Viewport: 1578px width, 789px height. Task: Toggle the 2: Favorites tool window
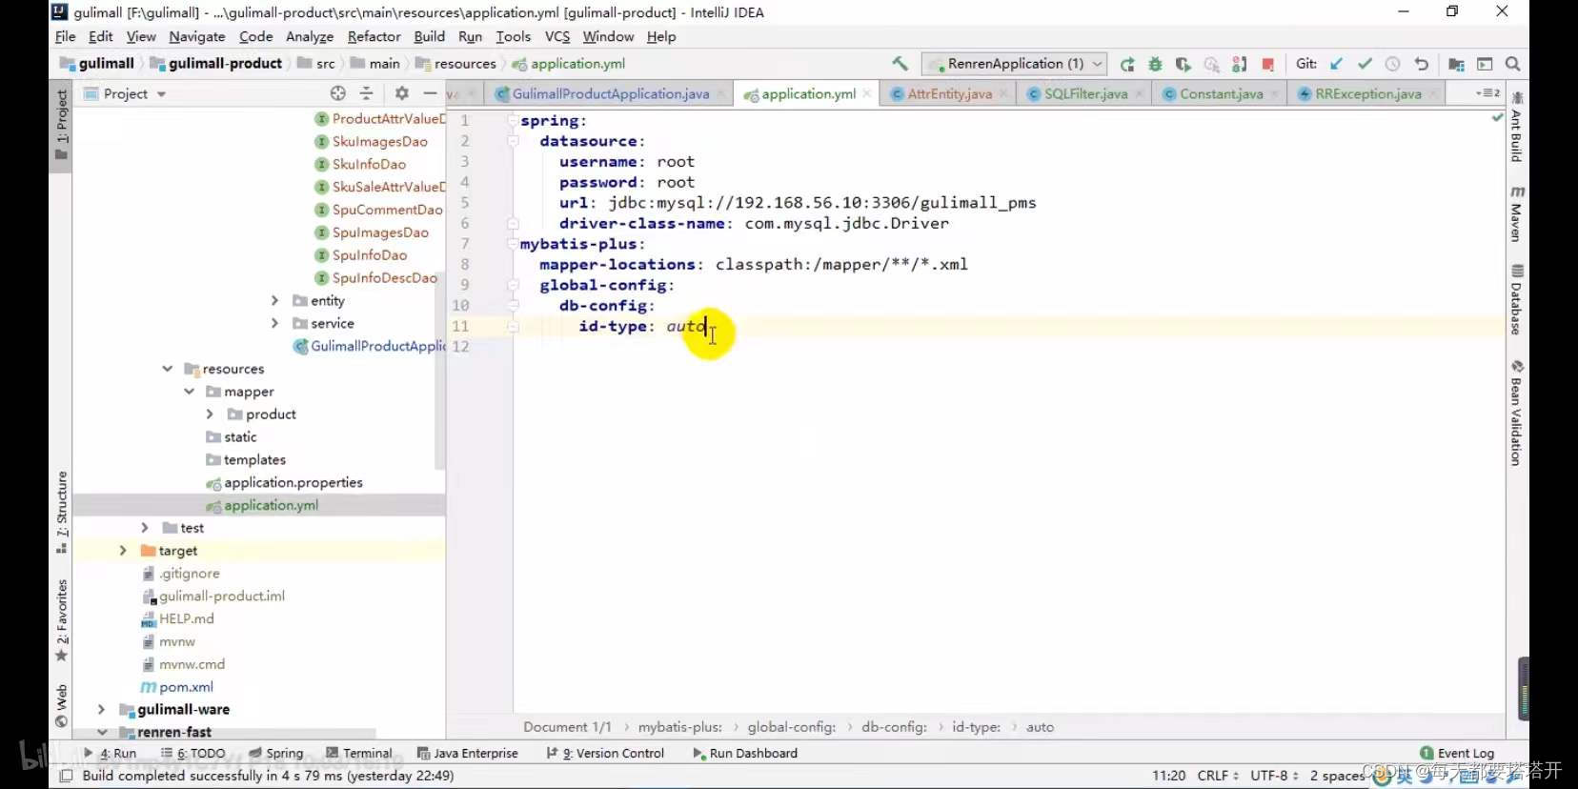[x=61, y=620]
